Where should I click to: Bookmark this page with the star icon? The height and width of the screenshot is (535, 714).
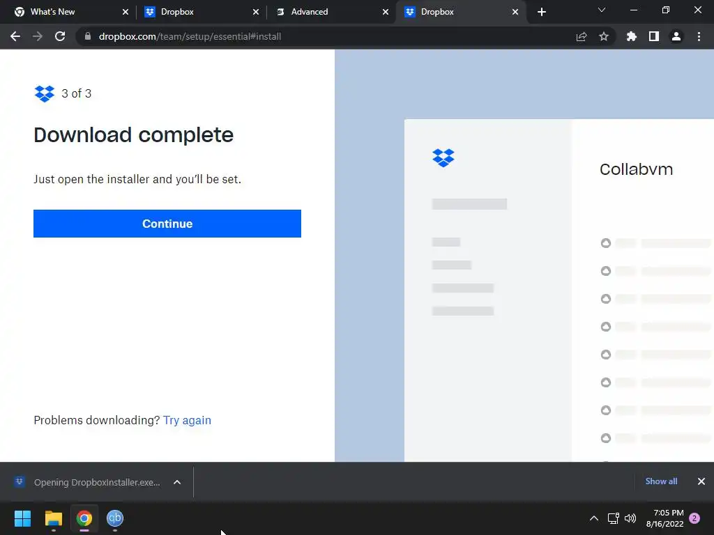click(604, 36)
